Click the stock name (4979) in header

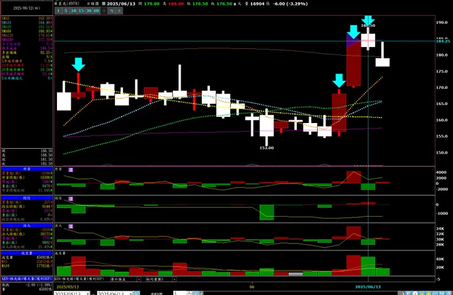(67, 4)
